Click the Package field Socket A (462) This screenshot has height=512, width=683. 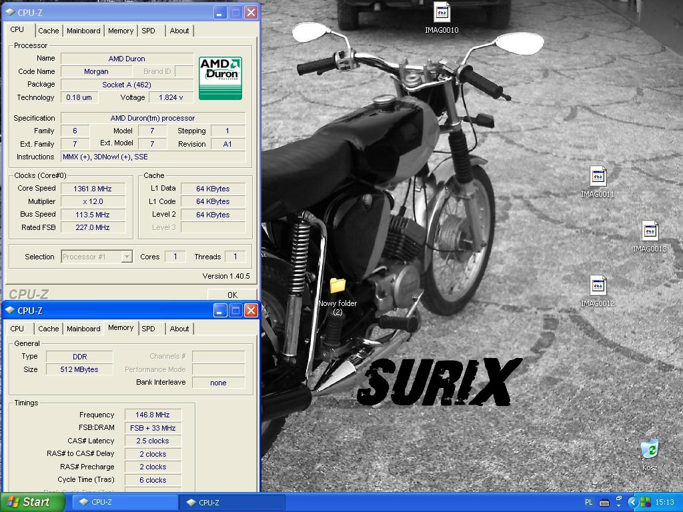click(127, 85)
